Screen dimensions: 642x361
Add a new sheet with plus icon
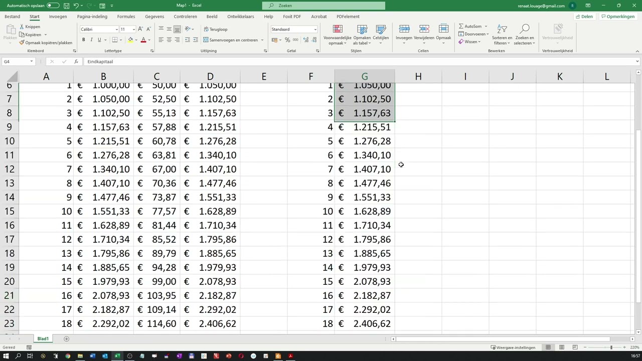point(66,339)
